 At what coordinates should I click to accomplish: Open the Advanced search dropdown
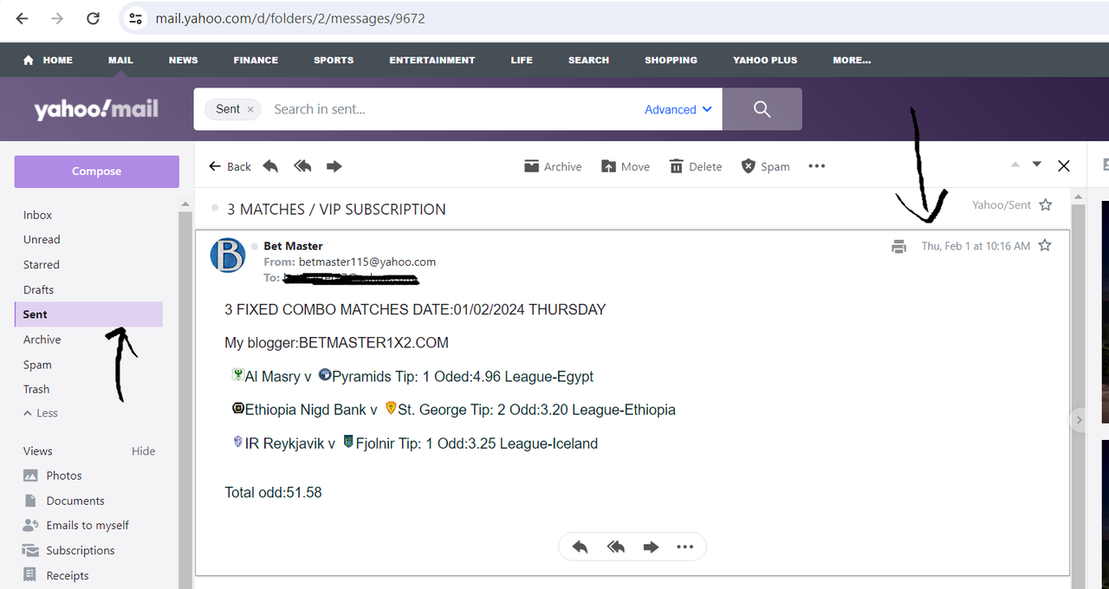tap(678, 109)
